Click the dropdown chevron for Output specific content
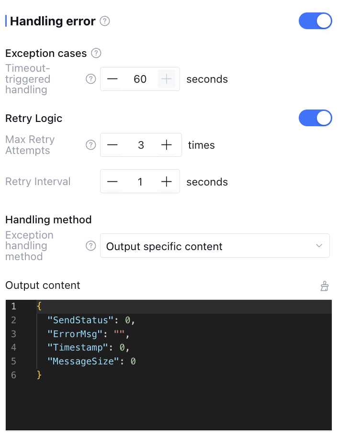This screenshot has height=439, width=338. click(319, 246)
